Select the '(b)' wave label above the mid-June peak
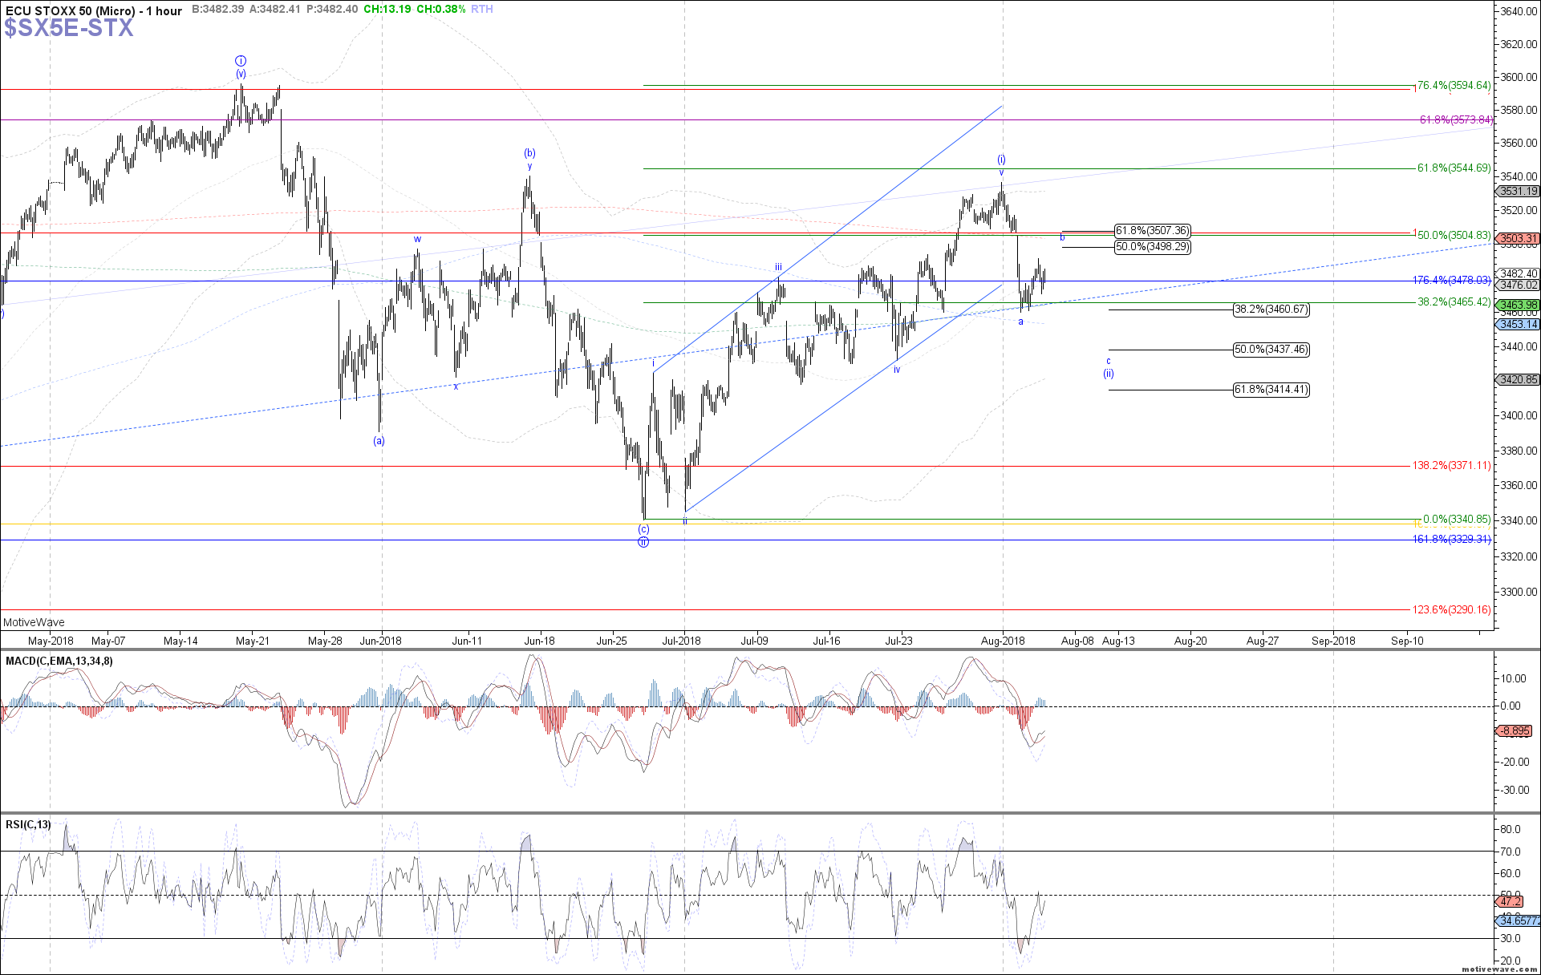 pyautogui.click(x=529, y=153)
